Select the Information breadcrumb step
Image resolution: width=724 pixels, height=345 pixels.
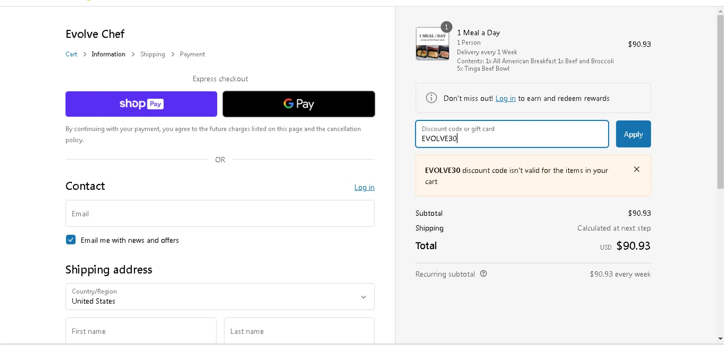(x=109, y=54)
